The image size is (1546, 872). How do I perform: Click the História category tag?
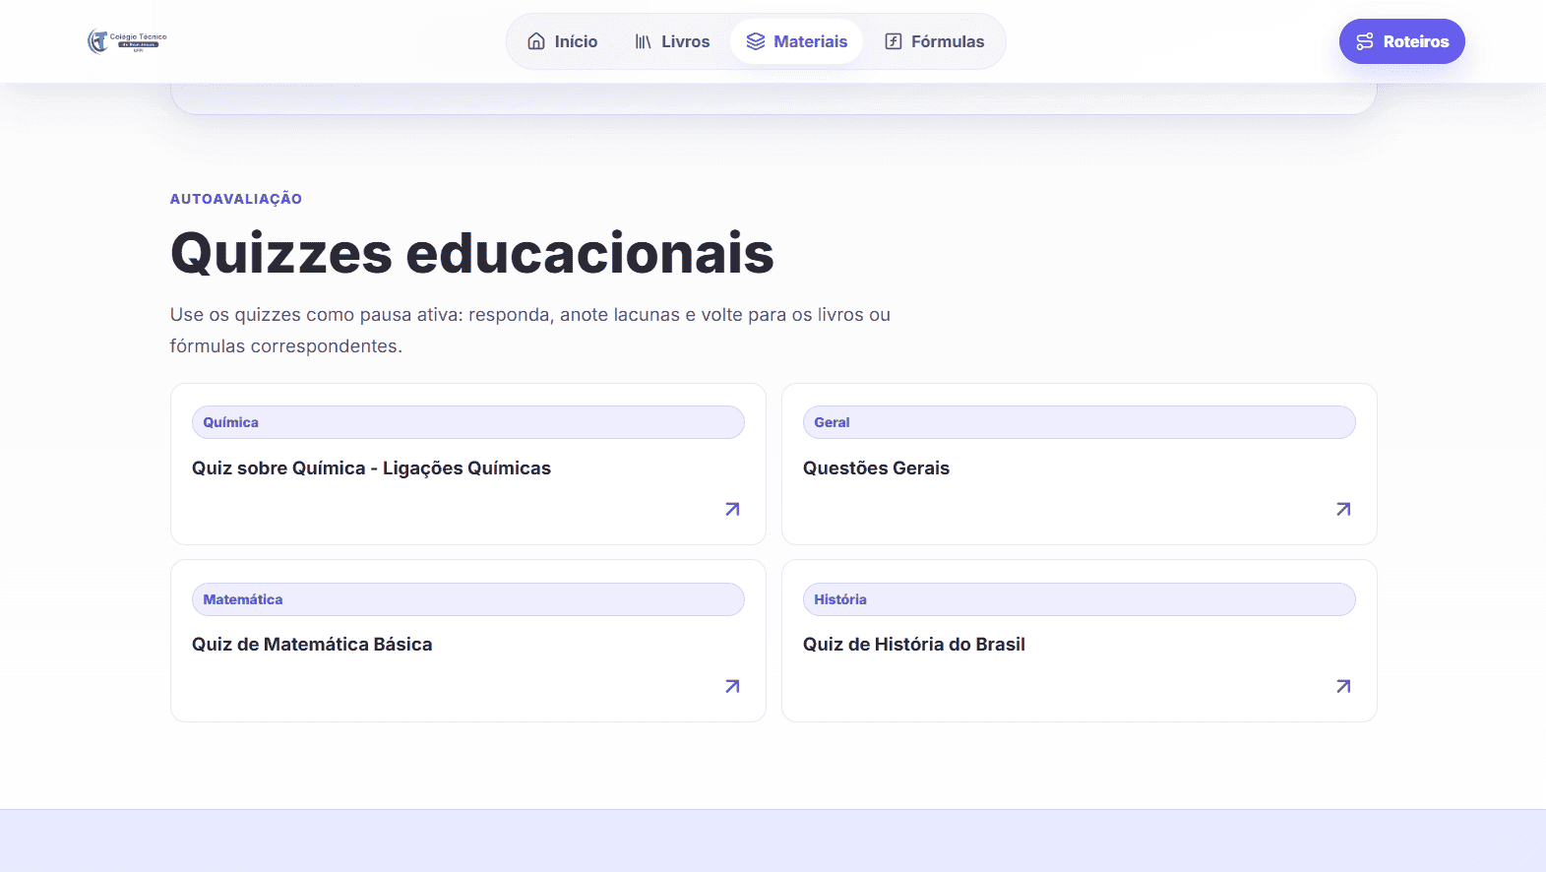click(1080, 599)
